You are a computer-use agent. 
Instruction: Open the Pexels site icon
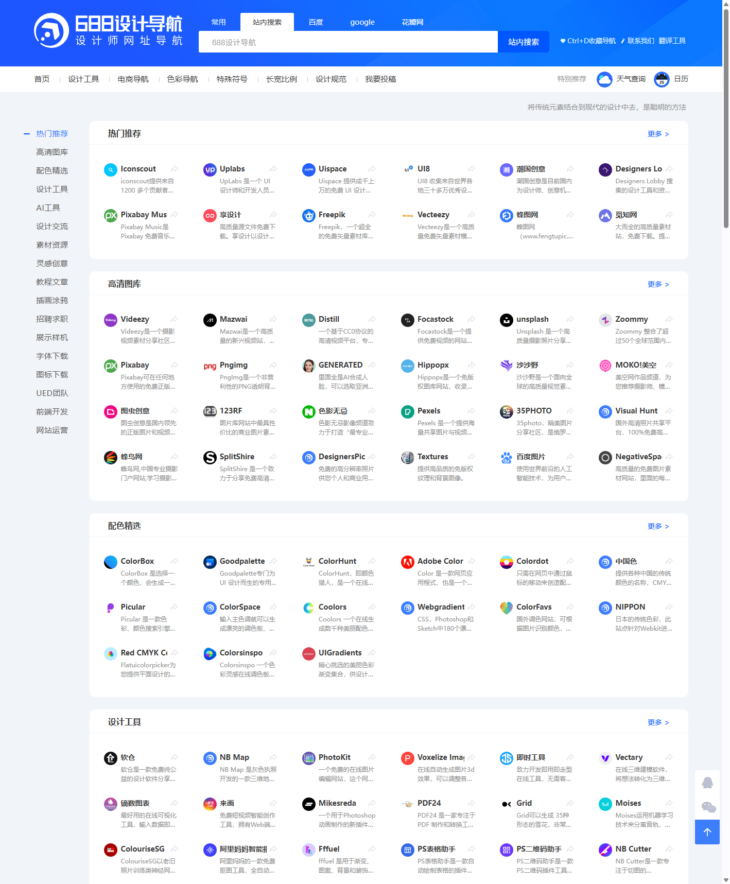408,411
